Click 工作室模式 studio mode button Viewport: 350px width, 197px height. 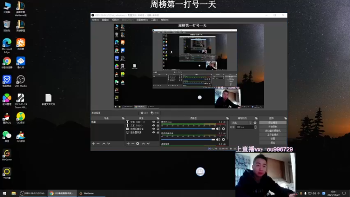(x=273, y=135)
